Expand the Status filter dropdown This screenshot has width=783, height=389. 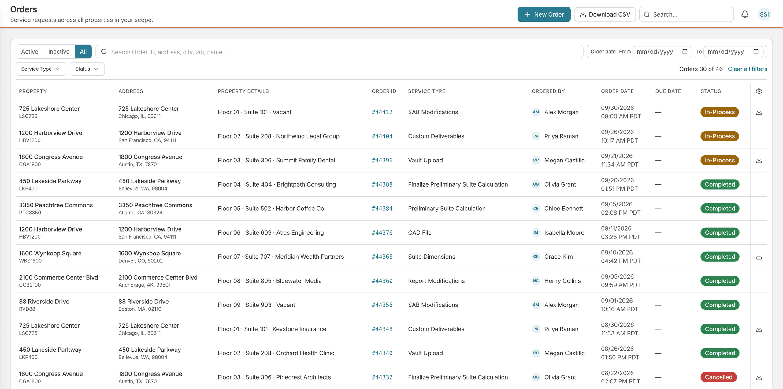click(87, 69)
